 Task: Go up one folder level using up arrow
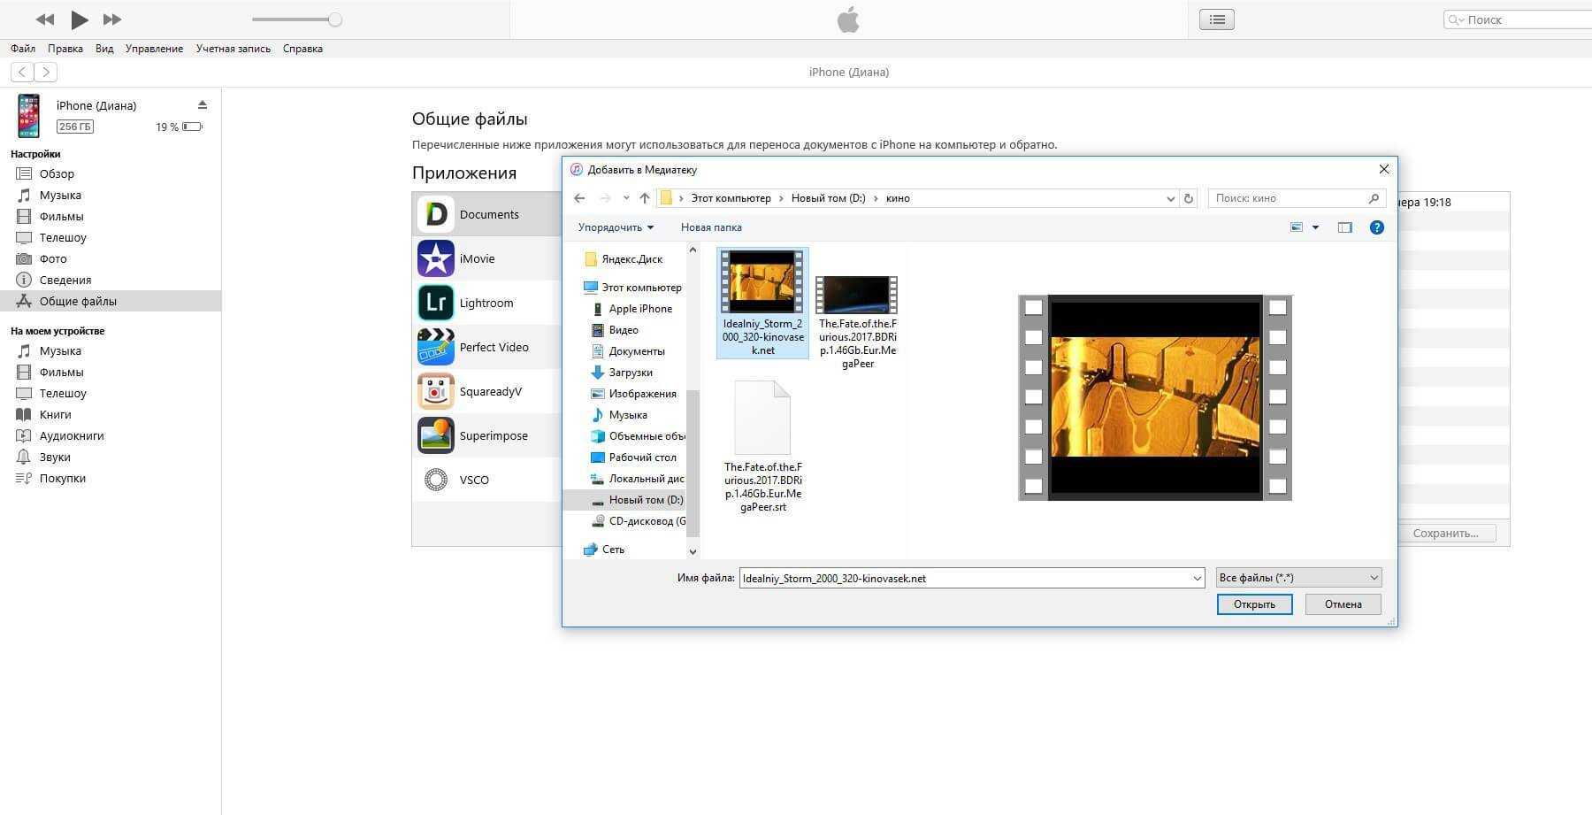645,198
